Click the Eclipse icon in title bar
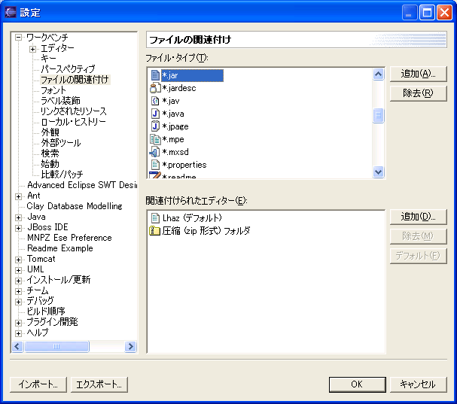The image size is (457, 404). (x=11, y=12)
